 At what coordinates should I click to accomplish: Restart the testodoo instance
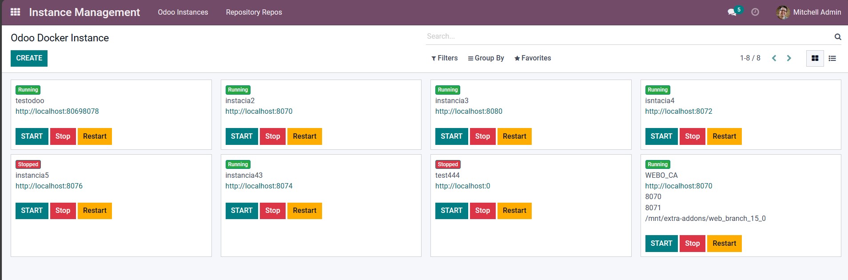[x=95, y=136]
